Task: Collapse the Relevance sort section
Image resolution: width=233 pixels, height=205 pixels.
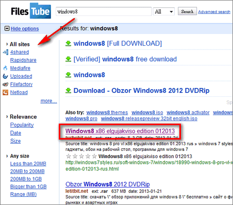Action: [7, 117]
